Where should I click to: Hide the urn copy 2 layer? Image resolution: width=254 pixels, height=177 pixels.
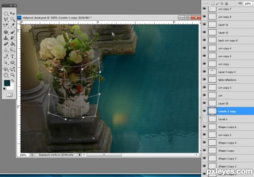pos(204,135)
